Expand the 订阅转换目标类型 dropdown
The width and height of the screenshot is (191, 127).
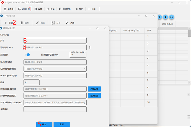pyautogui.click(x=55, y=69)
